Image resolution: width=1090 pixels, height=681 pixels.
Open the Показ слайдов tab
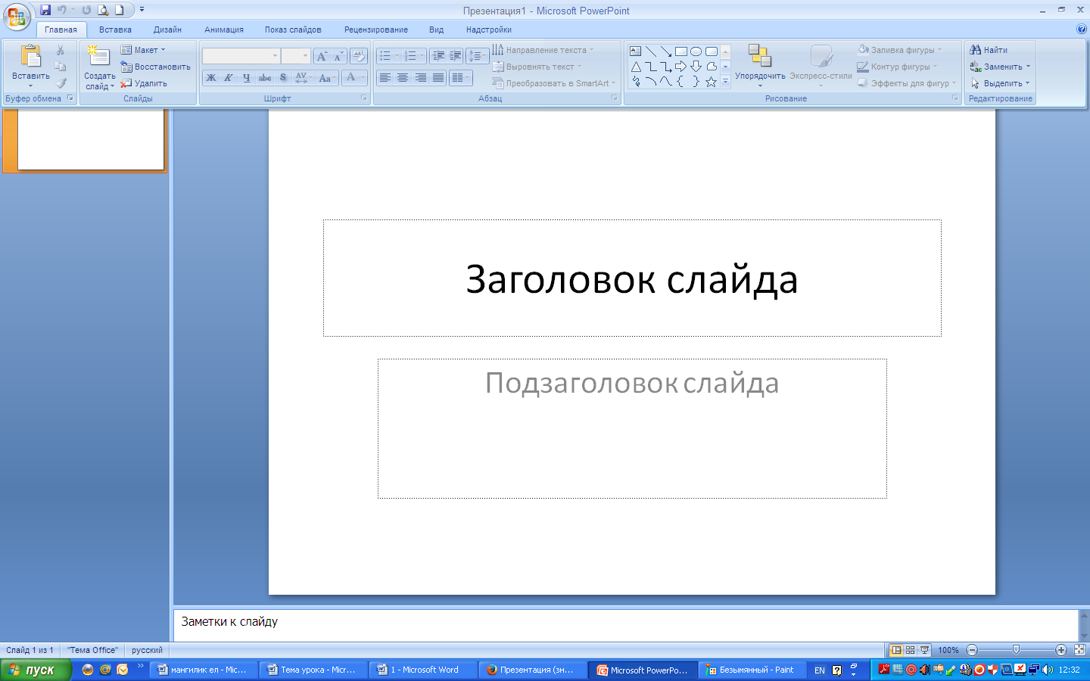(x=293, y=30)
